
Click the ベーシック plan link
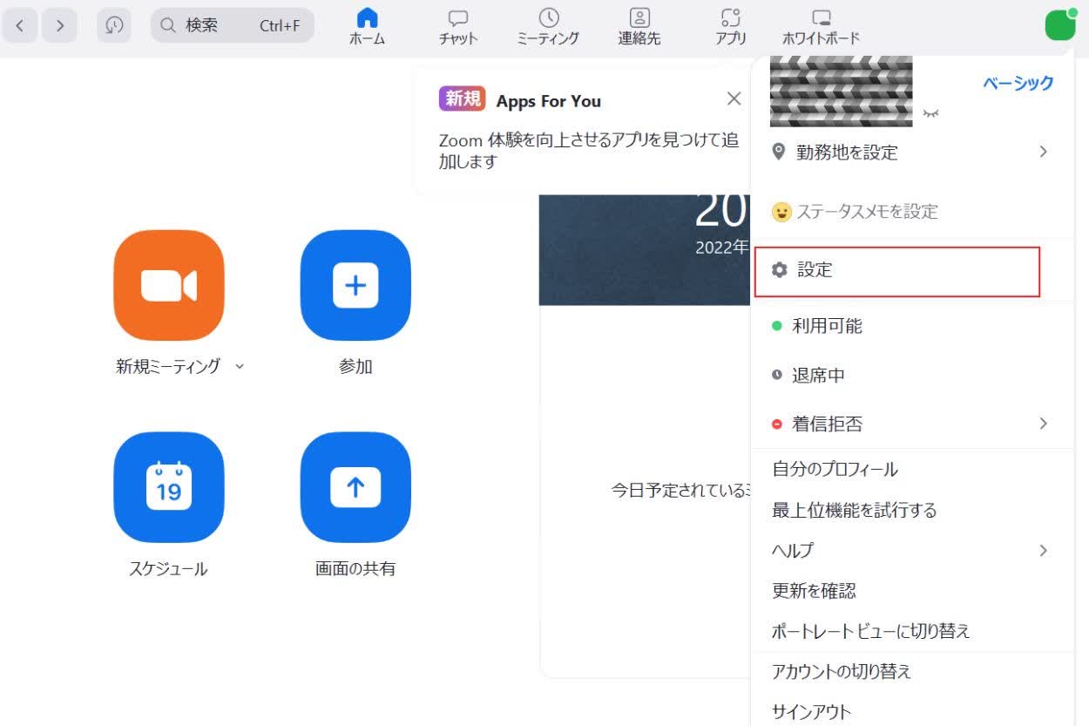point(1018,83)
